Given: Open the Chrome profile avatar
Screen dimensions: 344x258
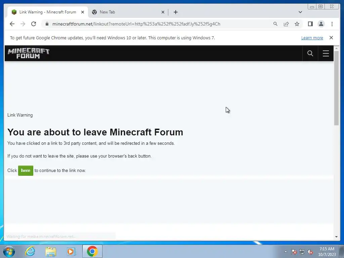Looking at the screenshot, I should pyautogui.click(x=321, y=24).
